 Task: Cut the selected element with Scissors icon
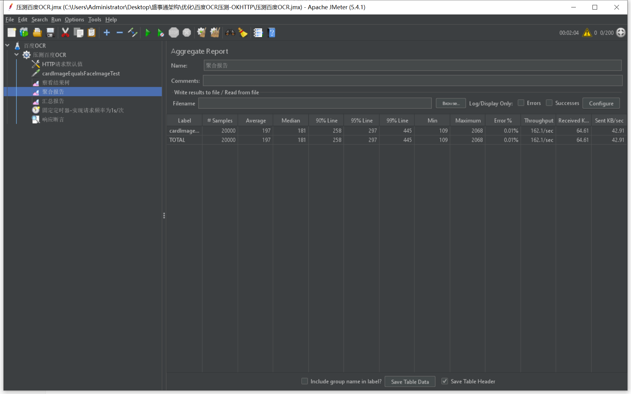pyautogui.click(x=65, y=32)
